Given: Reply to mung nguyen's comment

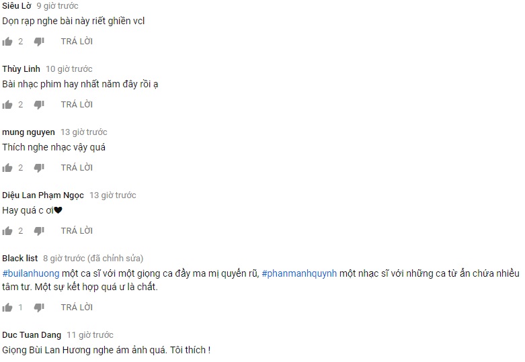Looking at the screenshot, I should click(77, 167).
